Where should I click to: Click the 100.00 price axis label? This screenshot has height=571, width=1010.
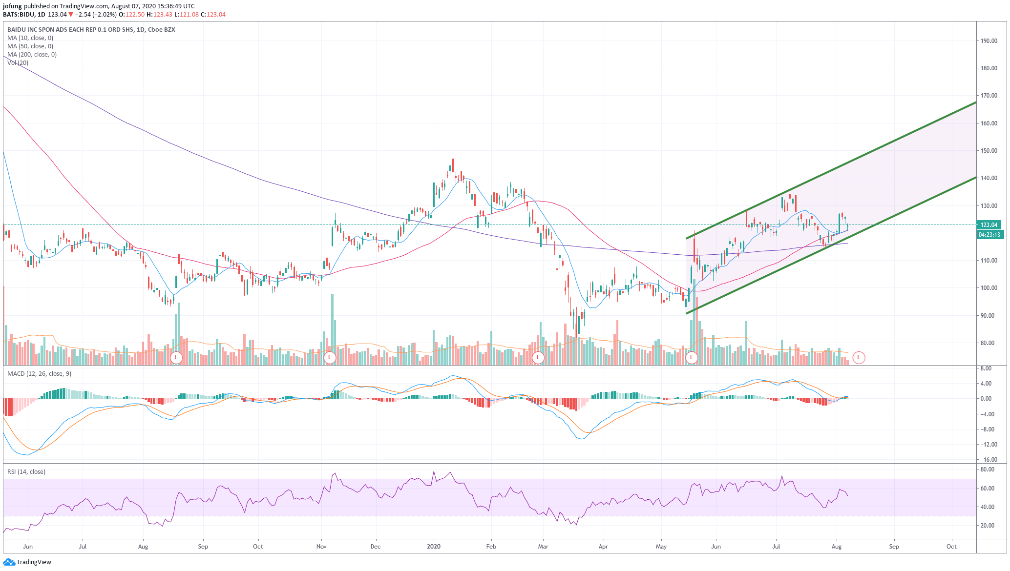pos(989,288)
